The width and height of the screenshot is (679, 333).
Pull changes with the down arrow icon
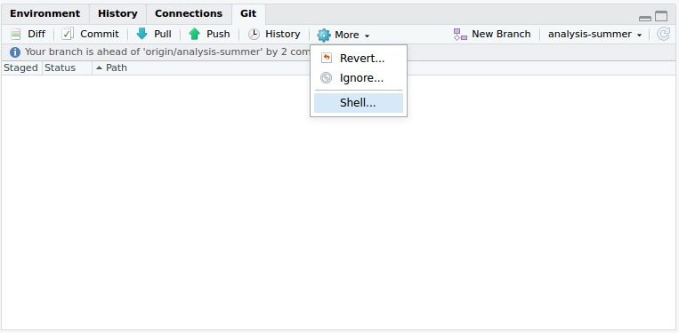[x=142, y=34]
